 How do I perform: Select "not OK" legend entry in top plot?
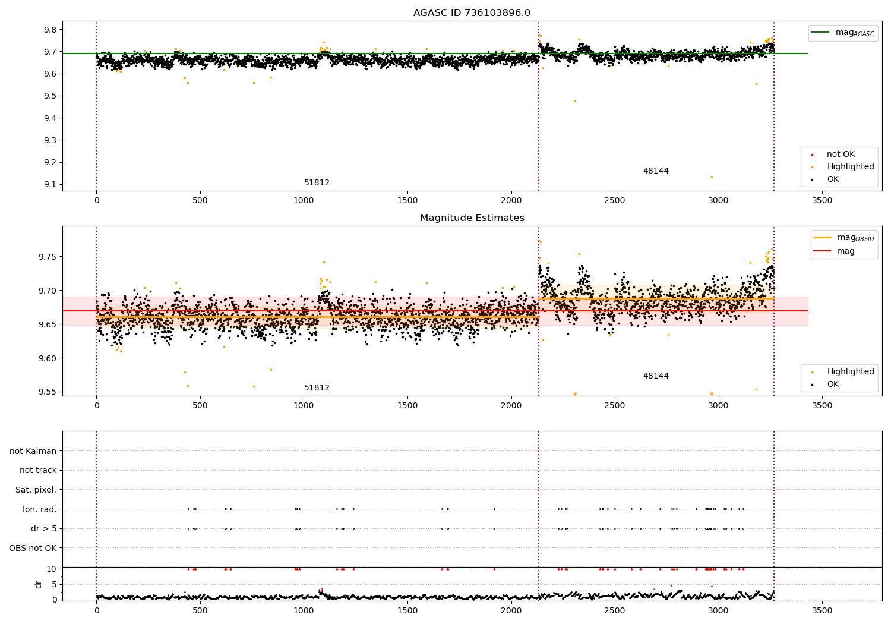(841, 155)
